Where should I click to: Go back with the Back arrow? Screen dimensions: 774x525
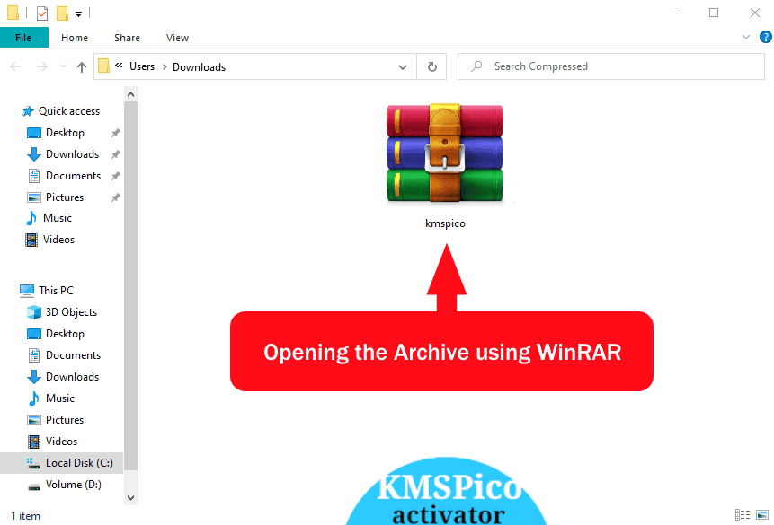pyautogui.click(x=16, y=66)
